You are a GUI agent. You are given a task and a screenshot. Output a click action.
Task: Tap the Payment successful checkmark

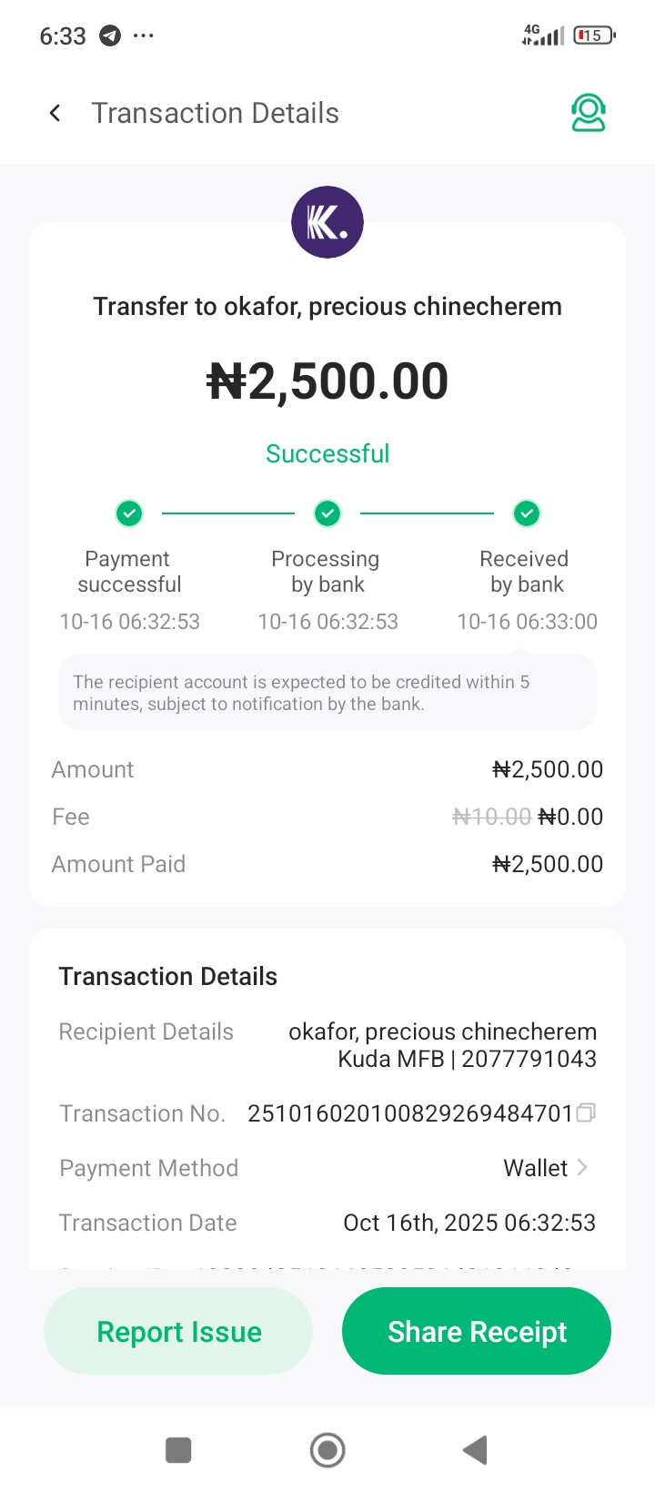pyautogui.click(x=129, y=513)
